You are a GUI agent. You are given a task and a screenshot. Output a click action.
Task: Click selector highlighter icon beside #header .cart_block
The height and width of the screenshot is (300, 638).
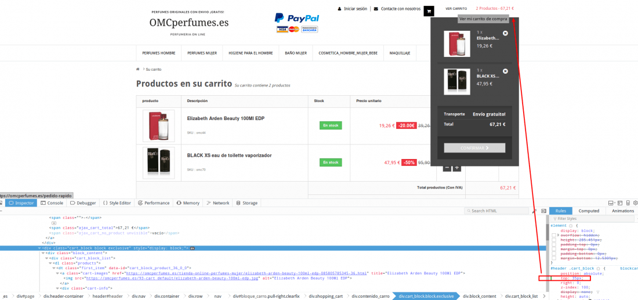point(599,269)
